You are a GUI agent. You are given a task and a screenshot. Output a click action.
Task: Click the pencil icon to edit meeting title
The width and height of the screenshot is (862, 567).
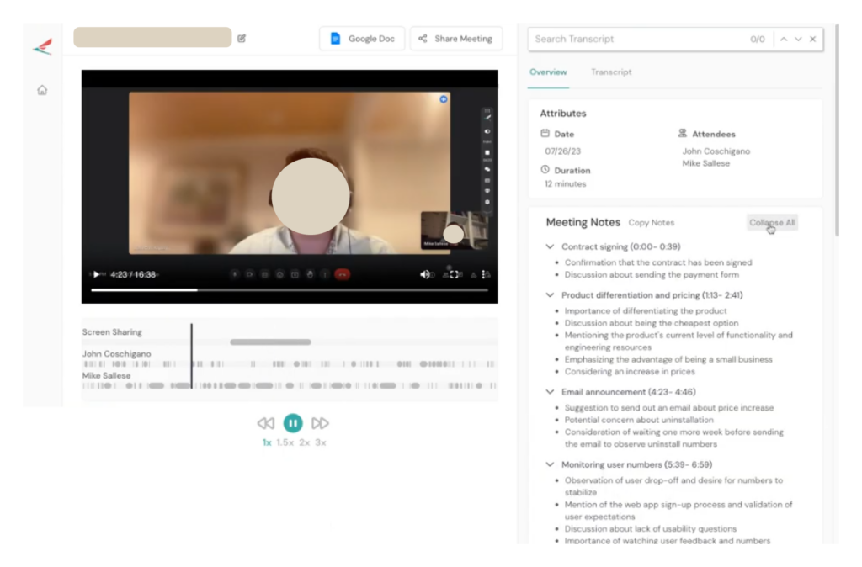[x=242, y=38]
